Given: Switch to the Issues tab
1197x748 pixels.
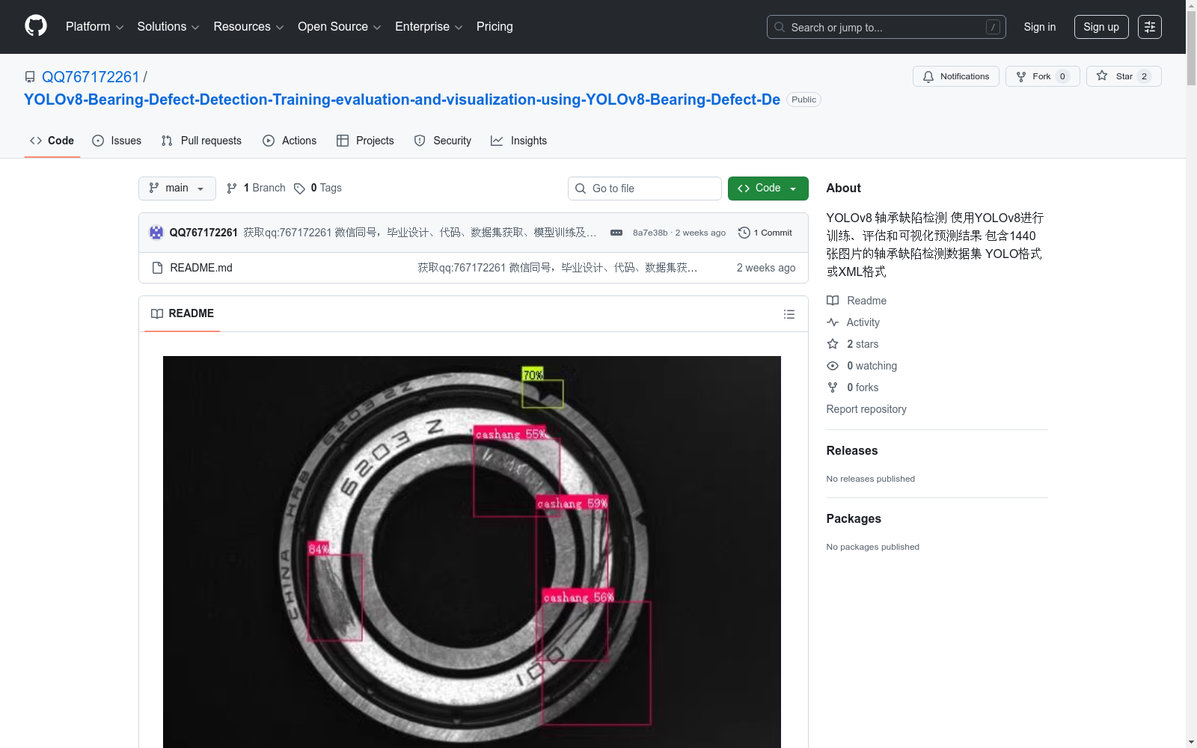Looking at the screenshot, I should pyautogui.click(x=117, y=141).
